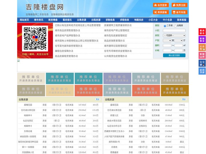This screenshot has width=206, height=154.
Task: Click the 客服QQ号 floating sidebar icon
Action: pyautogui.click(x=202, y=55)
